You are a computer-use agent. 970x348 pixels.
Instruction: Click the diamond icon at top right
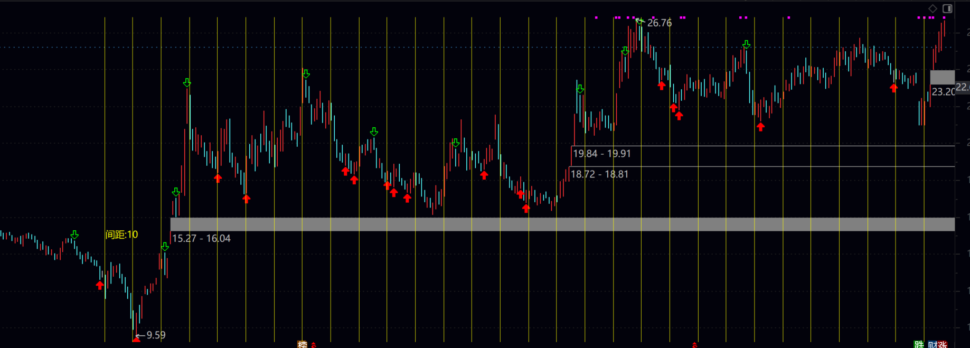933,8
